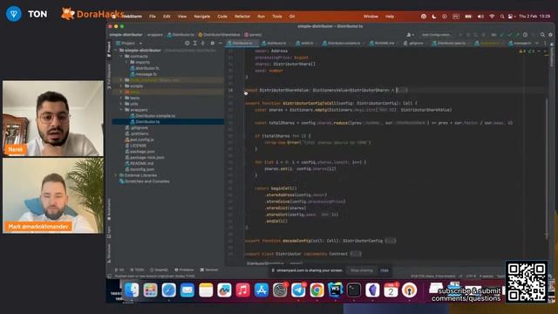
Task: Click the Project vertical tool window tab
Action: click(109, 49)
